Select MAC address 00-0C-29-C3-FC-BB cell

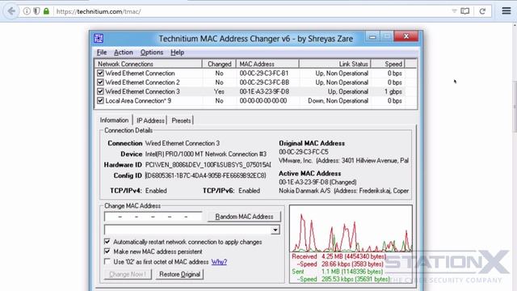click(x=264, y=82)
